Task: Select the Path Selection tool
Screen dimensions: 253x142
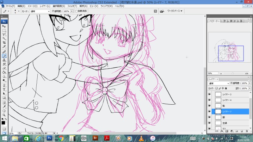Action: [4, 94]
